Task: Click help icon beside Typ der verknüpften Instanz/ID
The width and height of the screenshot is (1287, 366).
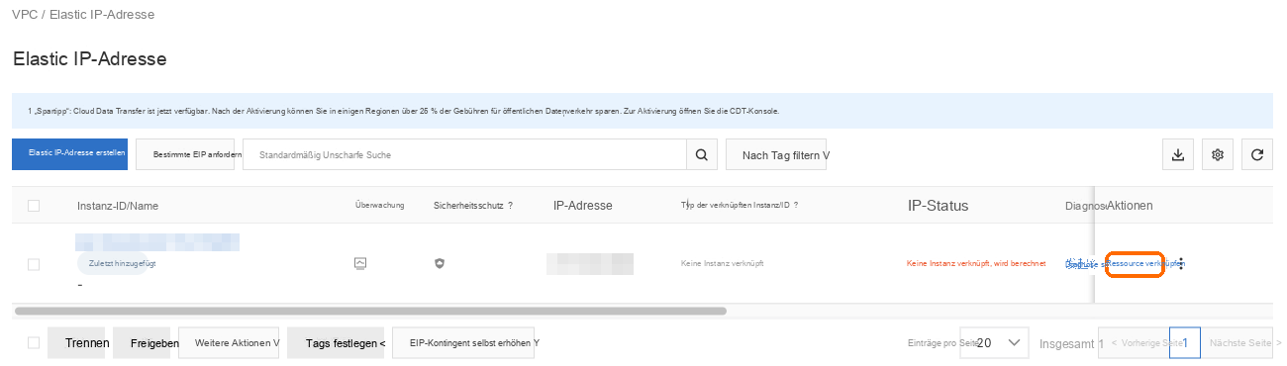Action: pos(796,206)
